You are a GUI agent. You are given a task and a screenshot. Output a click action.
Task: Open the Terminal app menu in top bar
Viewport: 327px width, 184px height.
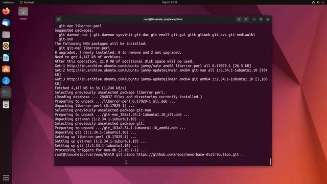pos(27,2)
